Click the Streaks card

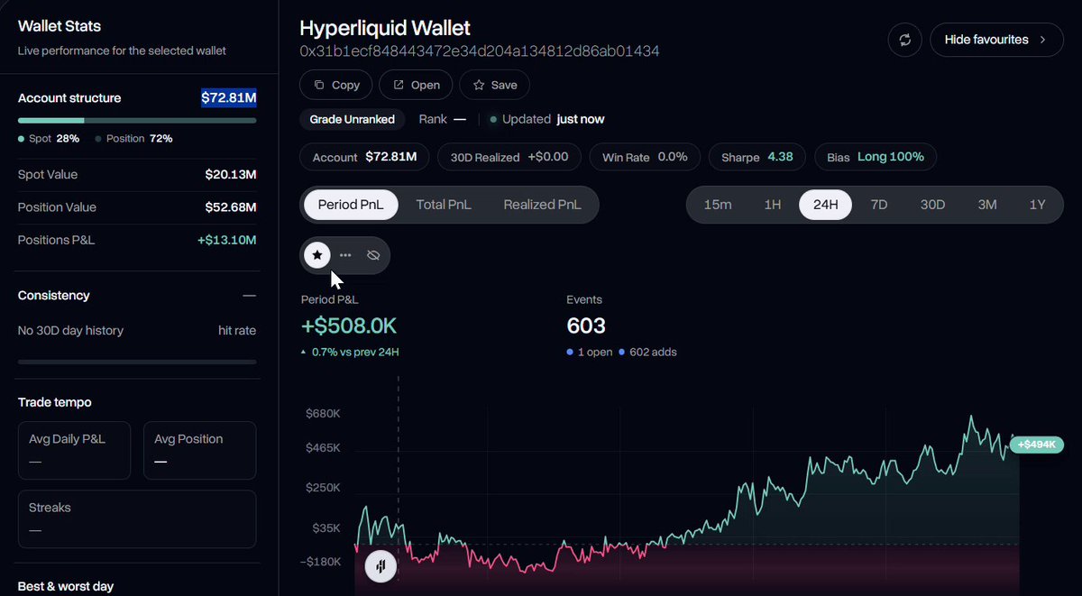coord(137,518)
